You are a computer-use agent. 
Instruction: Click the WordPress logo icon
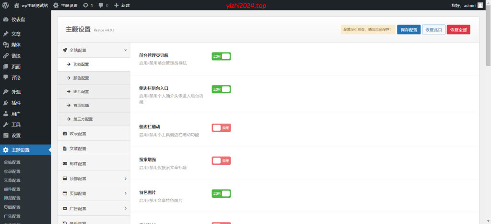click(6, 5)
